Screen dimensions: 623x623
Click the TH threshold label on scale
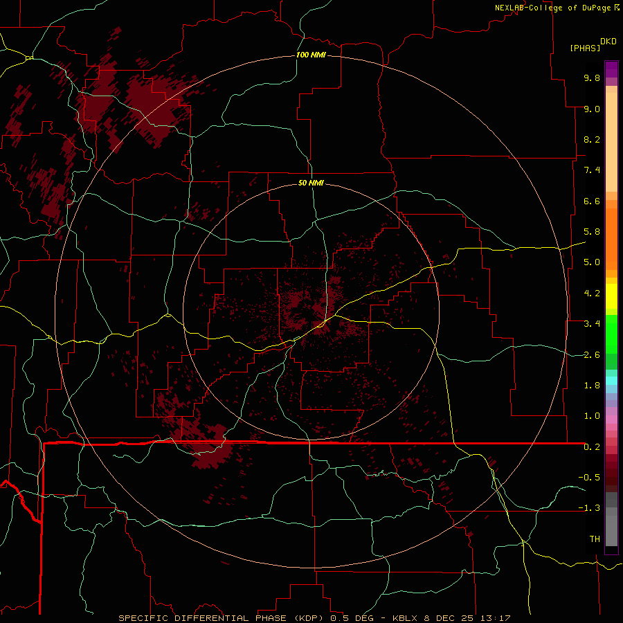[595, 539]
